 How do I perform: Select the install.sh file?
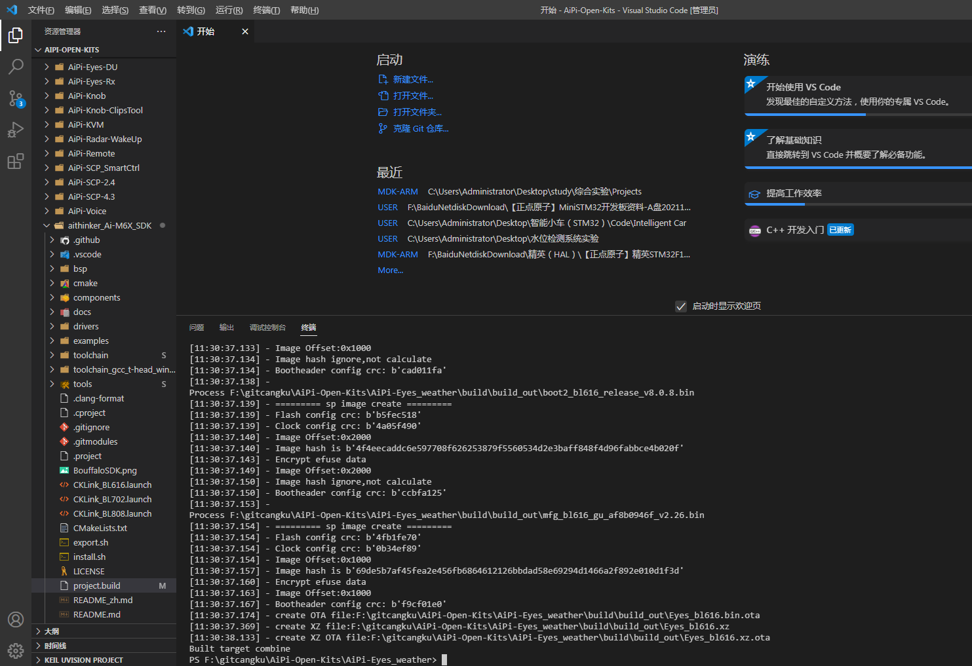coord(104,557)
